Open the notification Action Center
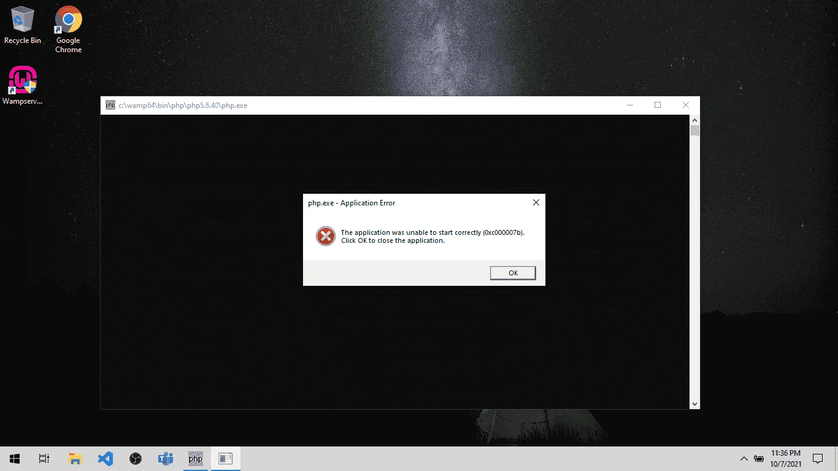This screenshot has width=838, height=471. tap(818, 459)
